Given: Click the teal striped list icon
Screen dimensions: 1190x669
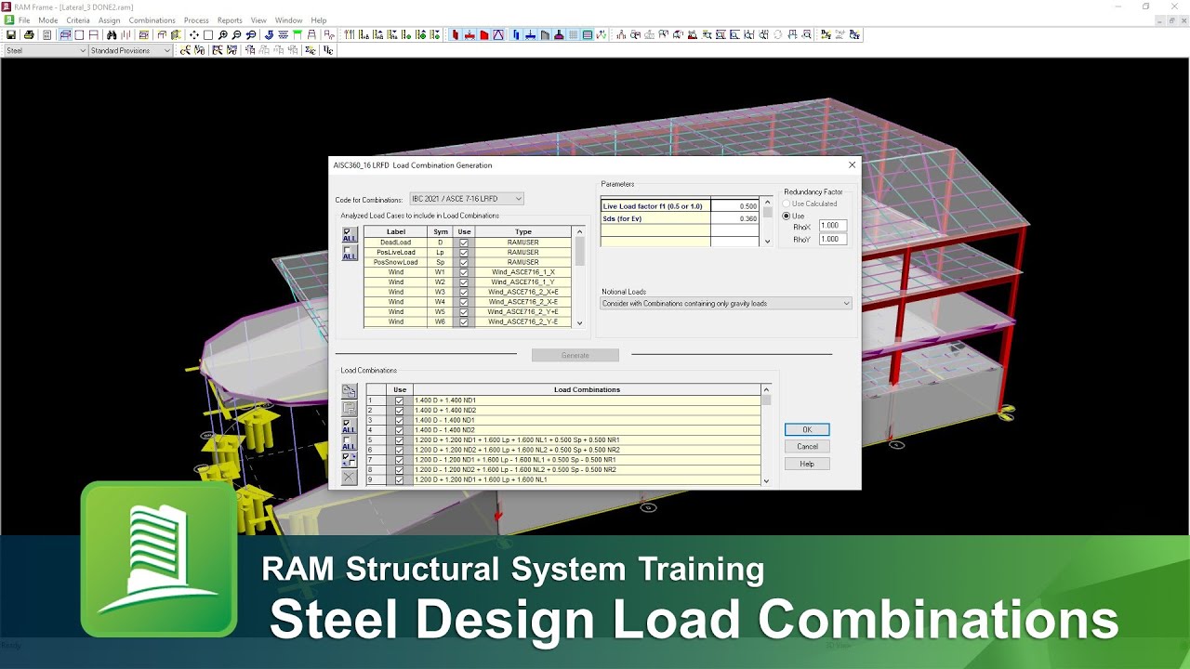Looking at the screenshot, I should coord(588,34).
